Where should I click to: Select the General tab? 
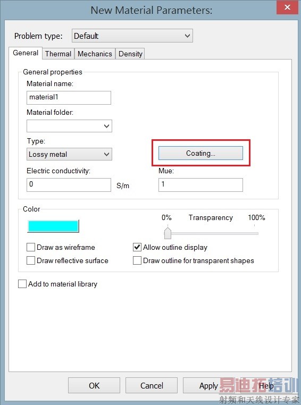(26, 53)
